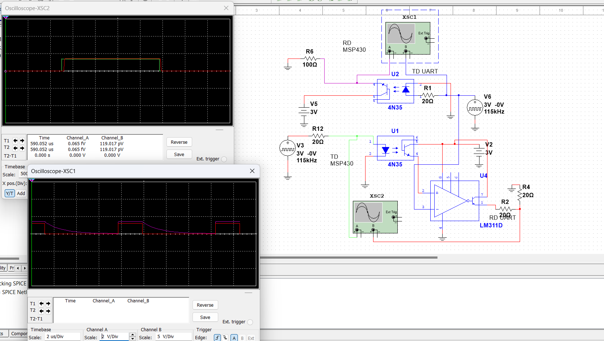This screenshot has width=604, height=341.
Task: Enable Ext. trigger radio in XSC2
Action: pyautogui.click(x=224, y=159)
